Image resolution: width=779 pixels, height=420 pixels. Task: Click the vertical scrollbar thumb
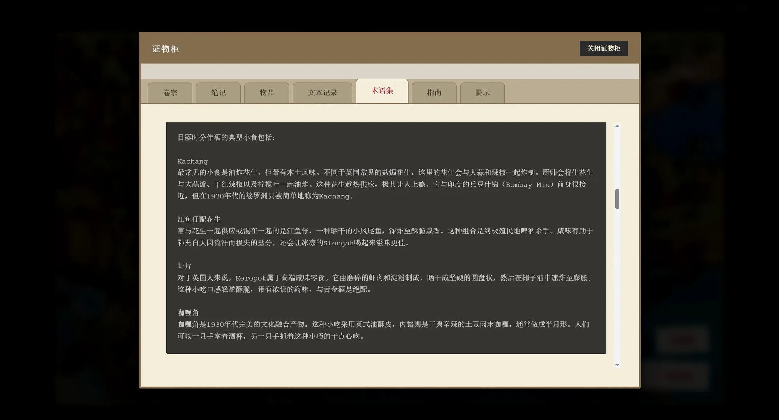click(617, 199)
